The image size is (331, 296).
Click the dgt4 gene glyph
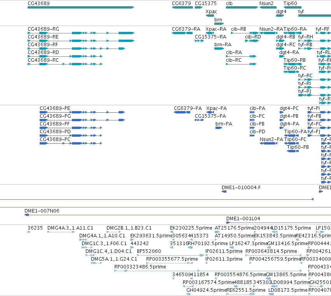(x=280, y=16)
